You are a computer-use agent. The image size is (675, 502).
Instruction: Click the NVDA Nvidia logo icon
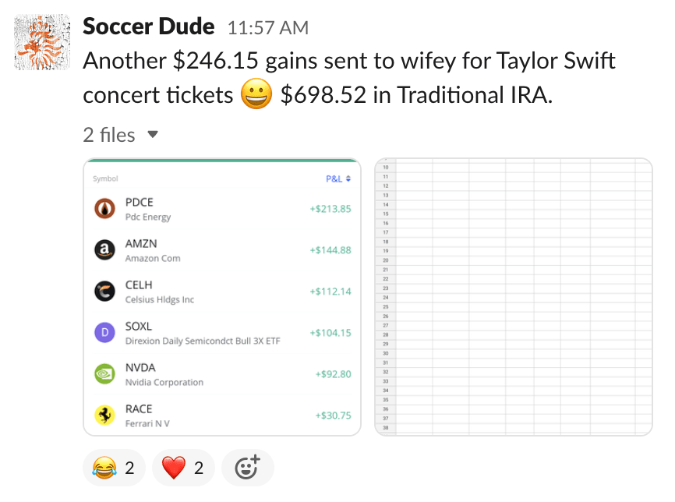pyautogui.click(x=104, y=374)
